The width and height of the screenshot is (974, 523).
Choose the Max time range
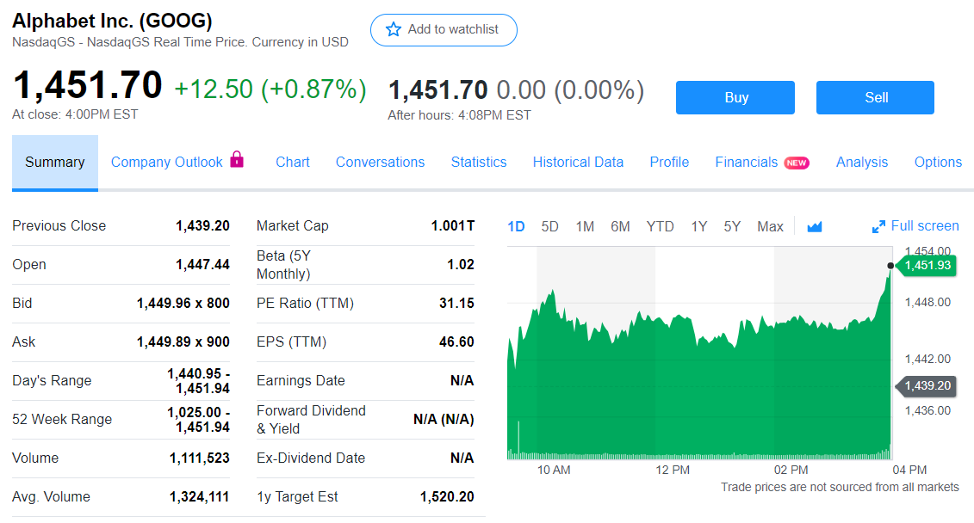[x=770, y=225]
